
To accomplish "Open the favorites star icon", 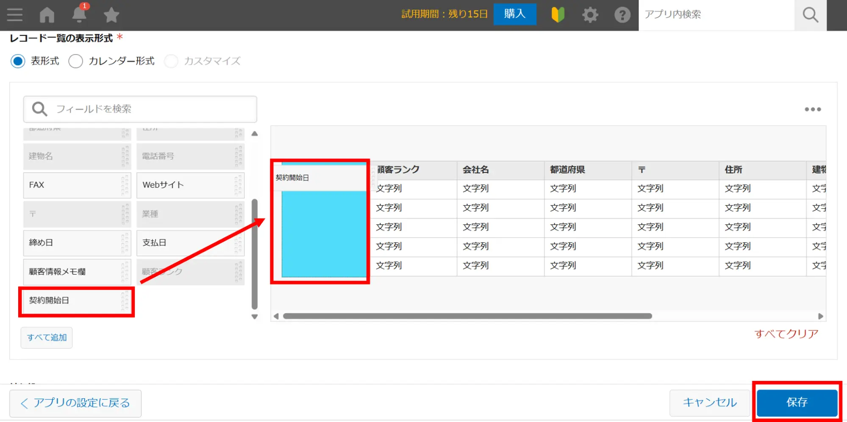I will (x=111, y=15).
